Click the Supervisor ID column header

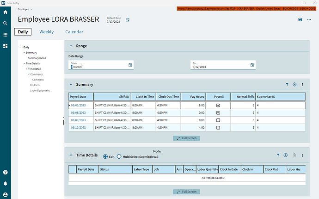[x=281, y=97]
